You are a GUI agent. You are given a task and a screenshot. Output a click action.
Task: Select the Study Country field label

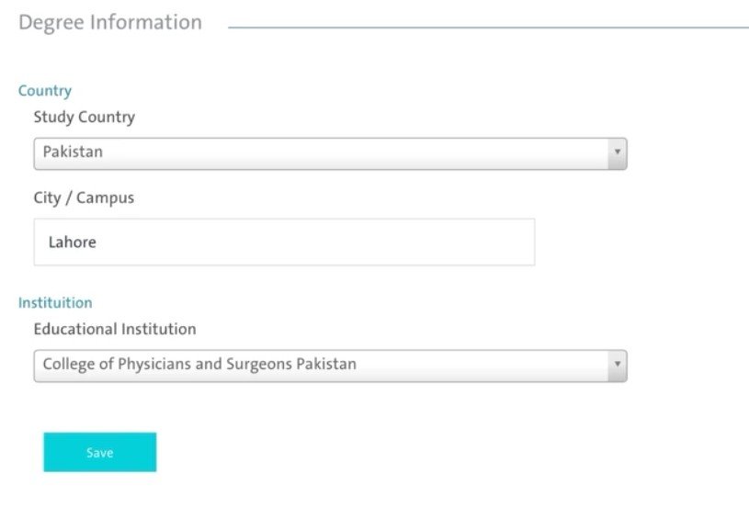coord(84,118)
